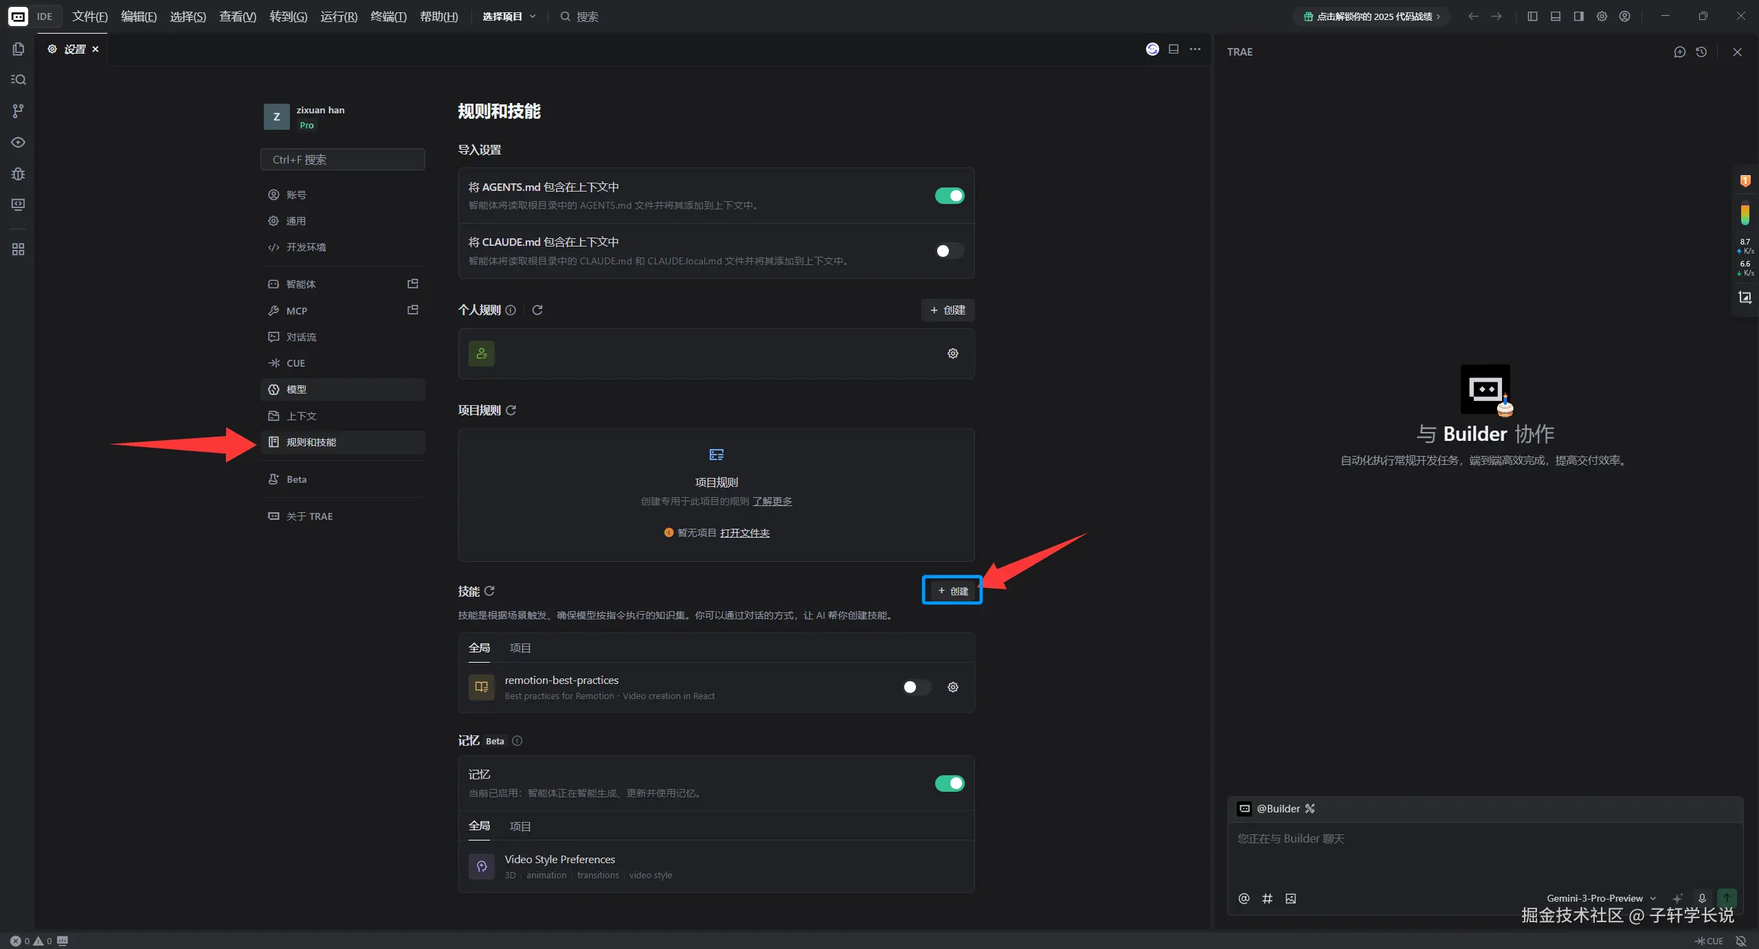Screen dimensions: 1759x949
Task: Open chat history in TRAE panel
Action: (1701, 52)
